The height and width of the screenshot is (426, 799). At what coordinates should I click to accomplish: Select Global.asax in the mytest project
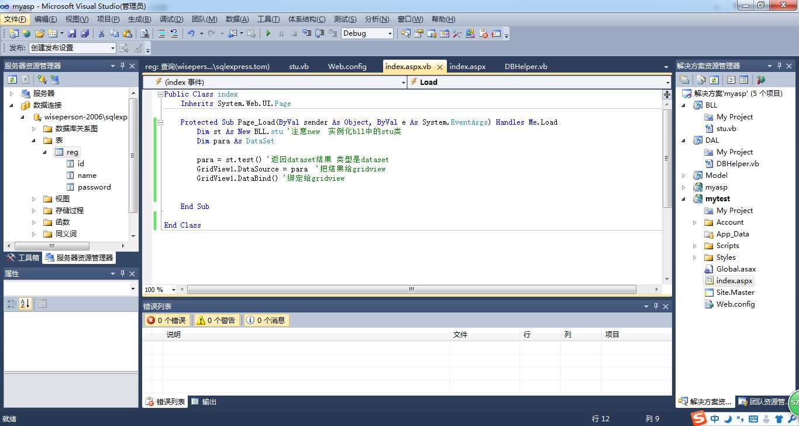(x=736, y=269)
